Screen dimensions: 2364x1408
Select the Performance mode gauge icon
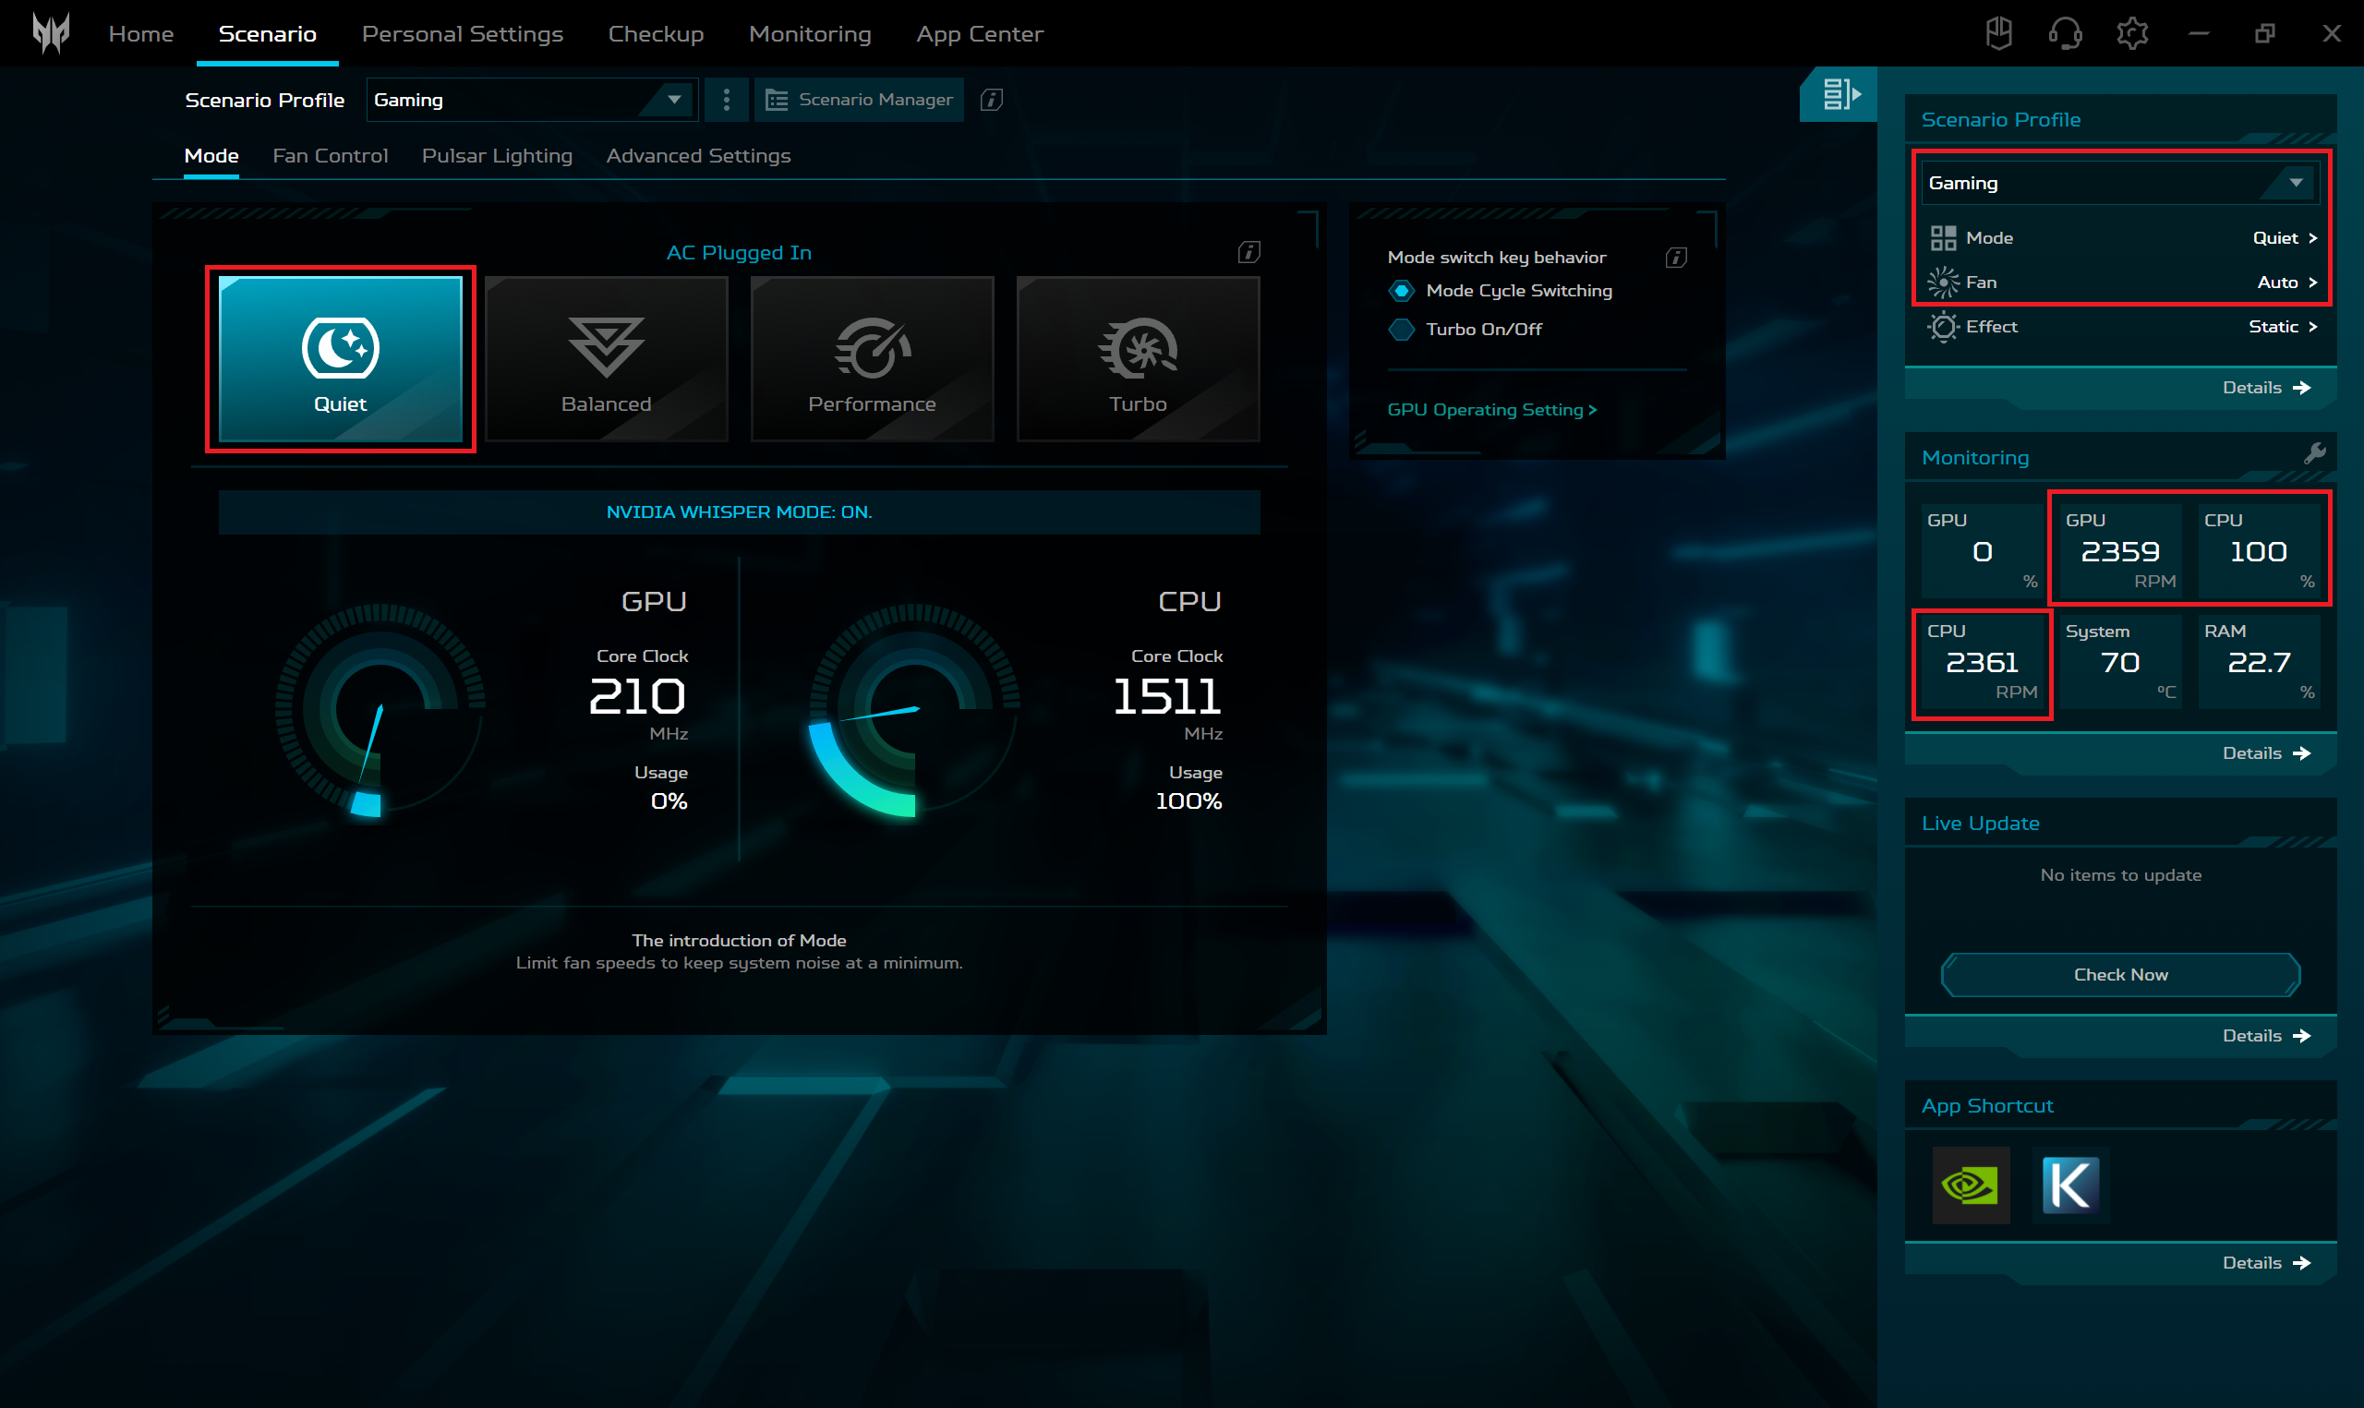[x=872, y=349]
